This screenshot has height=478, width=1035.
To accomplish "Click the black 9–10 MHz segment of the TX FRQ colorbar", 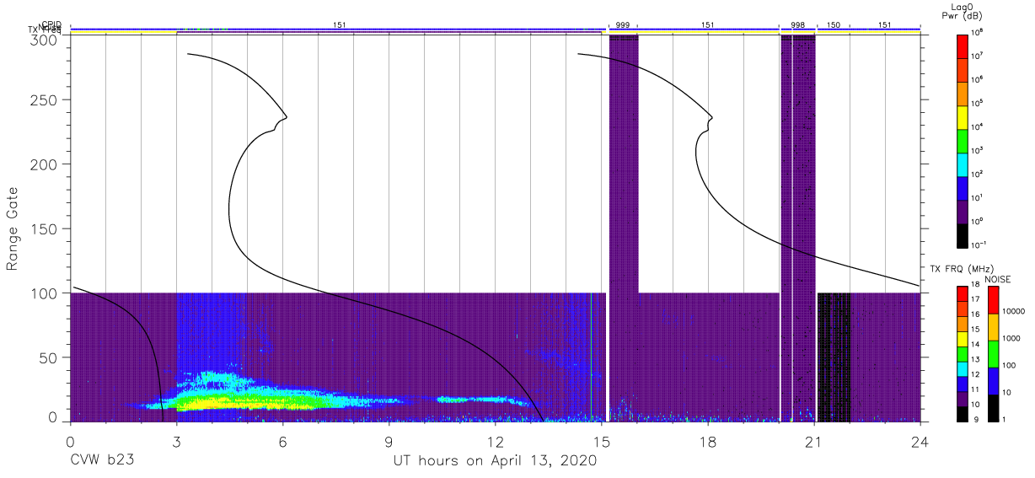I will coord(963,414).
